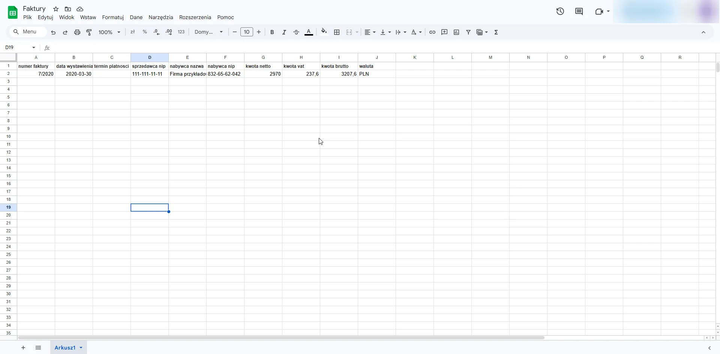Click the Name box dropdown arrow

[x=34, y=48]
